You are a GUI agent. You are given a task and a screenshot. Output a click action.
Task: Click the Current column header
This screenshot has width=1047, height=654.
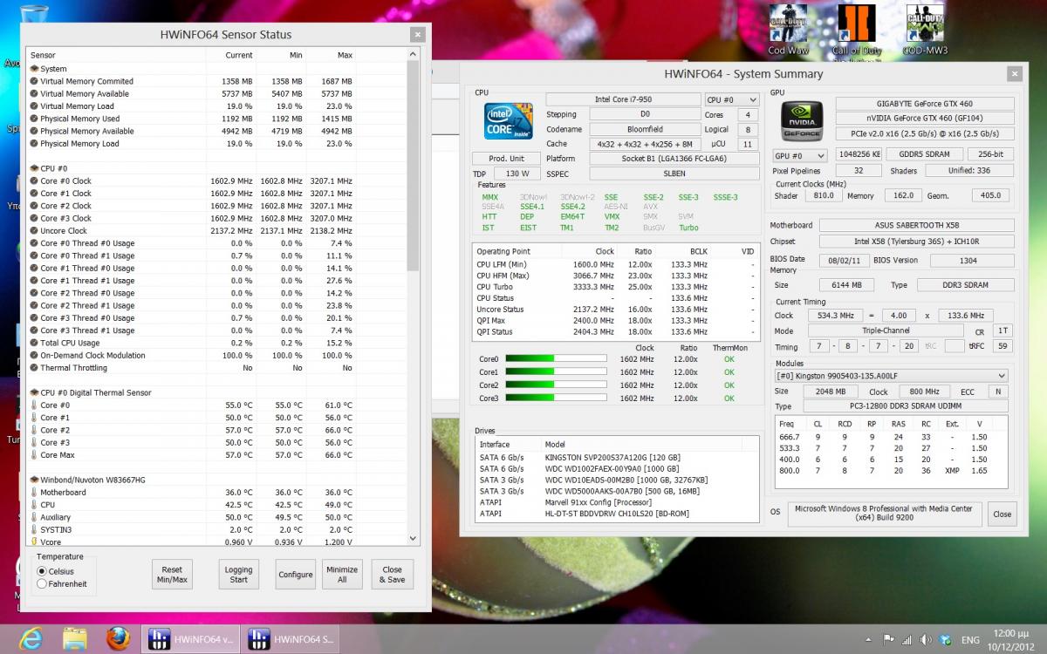pyautogui.click(x=230, y=55)
